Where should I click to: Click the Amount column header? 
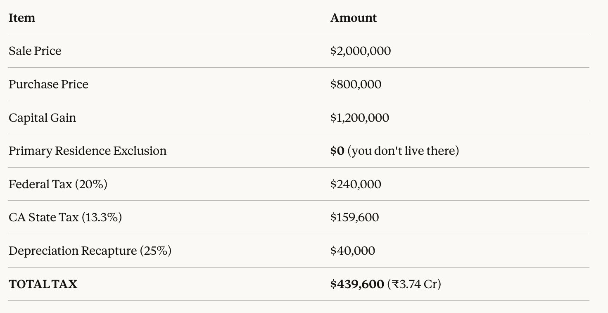(353, 18)
